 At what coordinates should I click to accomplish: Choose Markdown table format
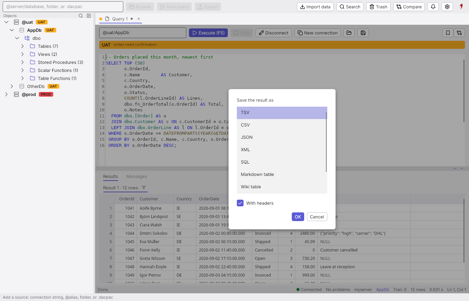point(282,175)
